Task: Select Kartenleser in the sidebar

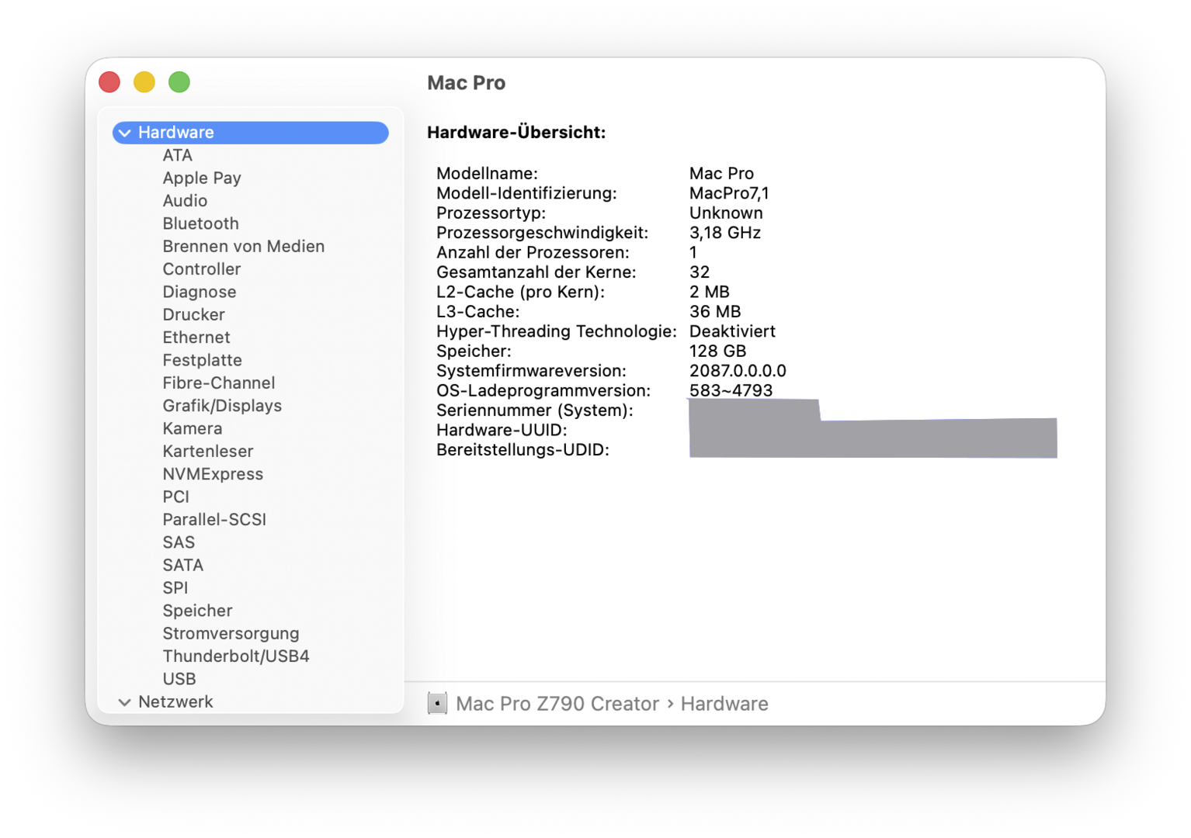Action: pos(208,451)
